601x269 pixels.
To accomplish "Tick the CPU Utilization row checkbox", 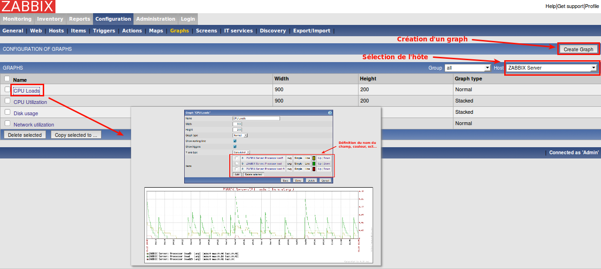I will click(7, 101).
